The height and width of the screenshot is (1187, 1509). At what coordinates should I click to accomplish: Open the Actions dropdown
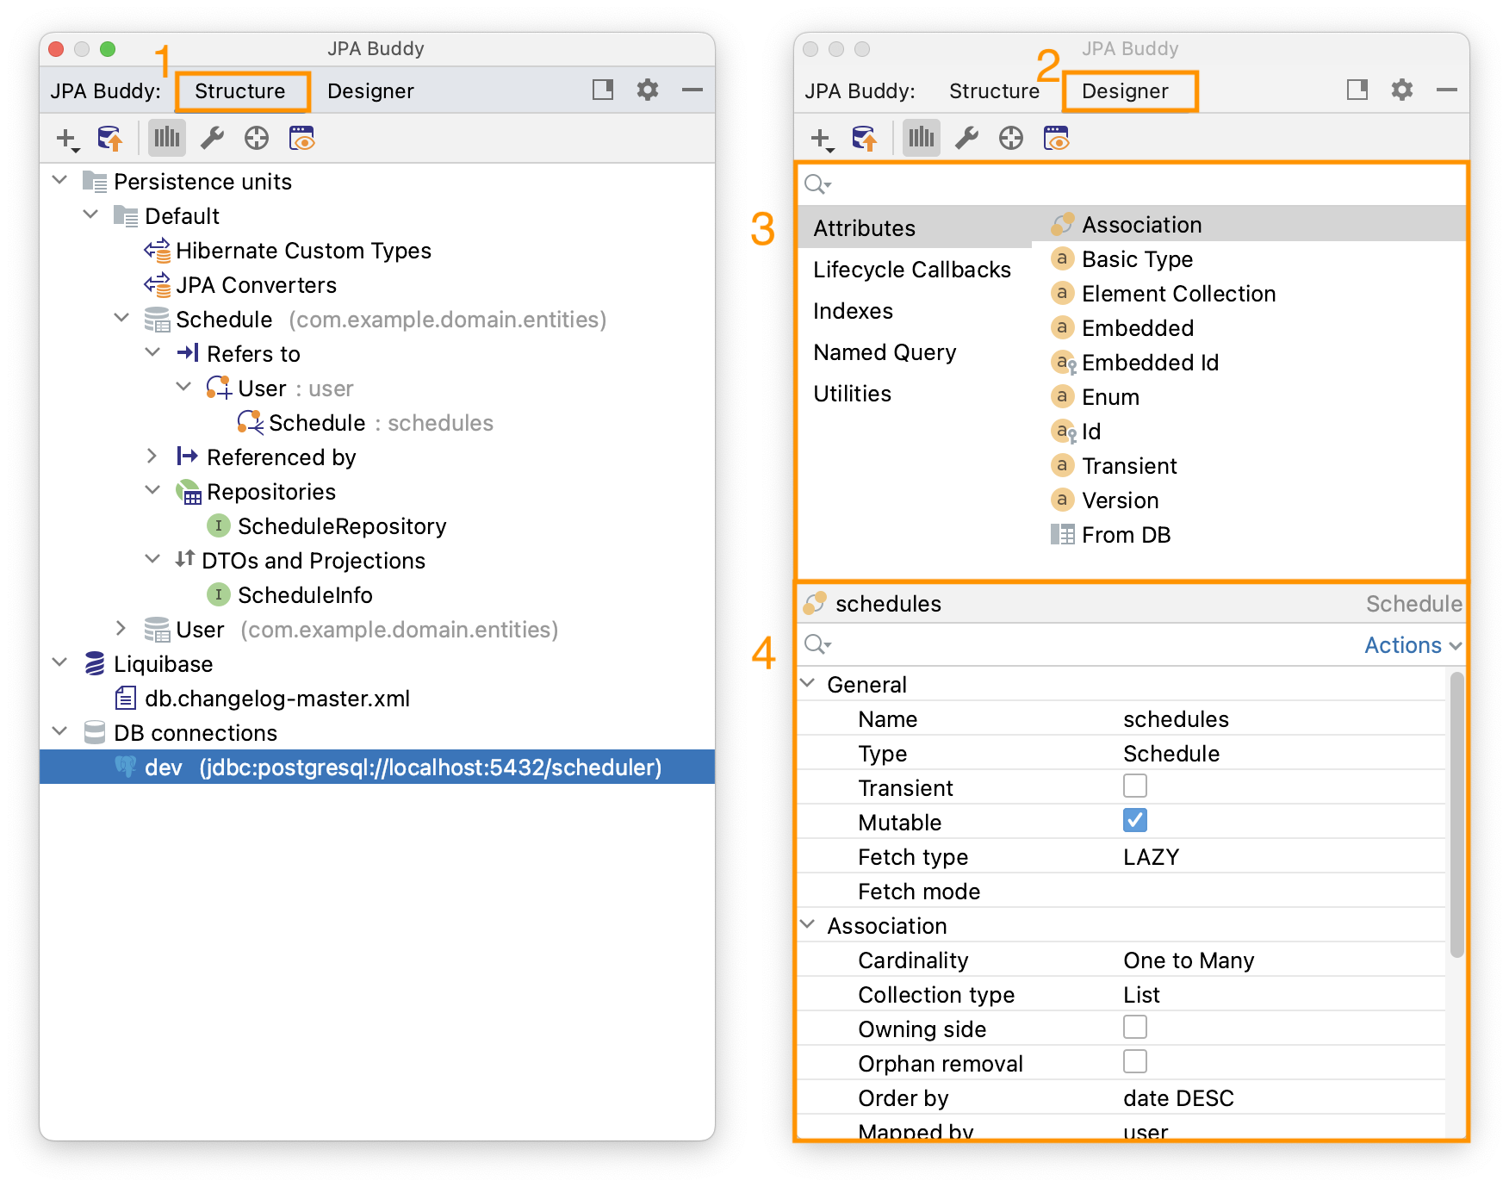tap(1413, 645)
